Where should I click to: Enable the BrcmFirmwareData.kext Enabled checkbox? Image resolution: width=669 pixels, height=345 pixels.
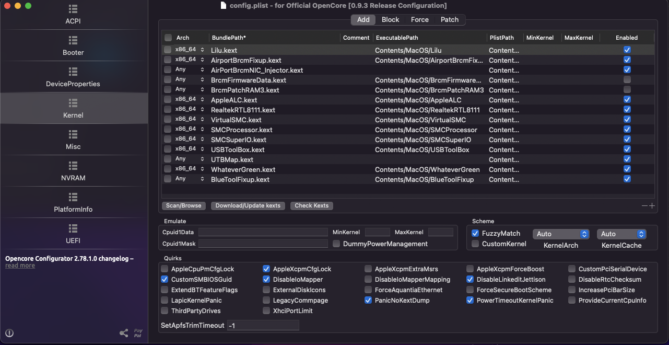(x=627, y=80)
